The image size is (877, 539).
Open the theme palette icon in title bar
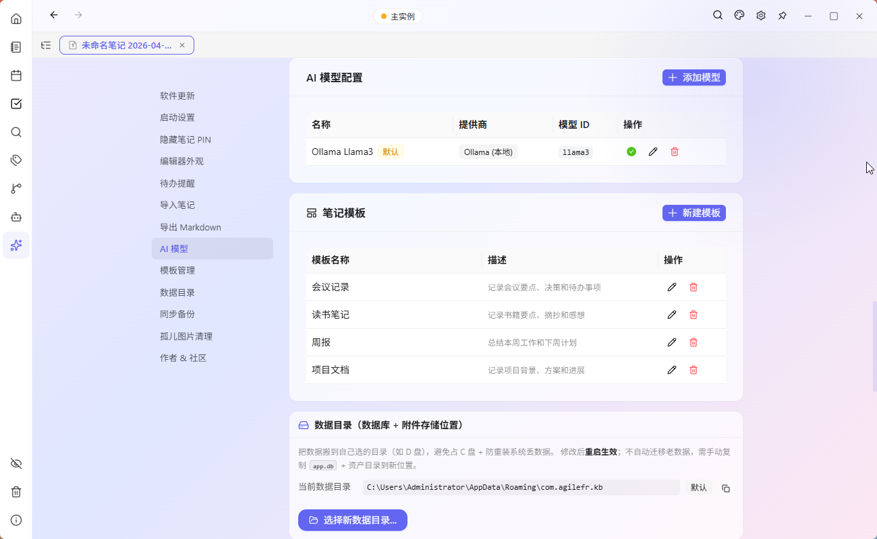pyautogui.click(x=739, y=15)
